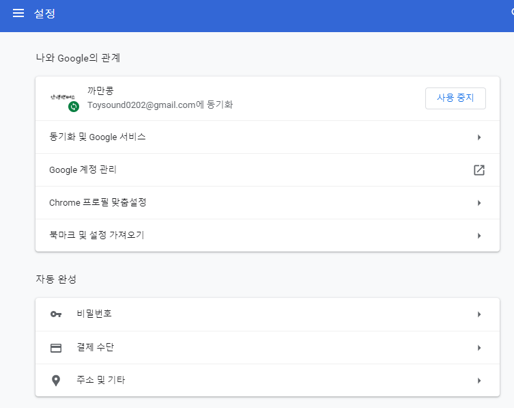
Task: Expand arrow for 주소 및 기타
Action: (x=479, y=381)
